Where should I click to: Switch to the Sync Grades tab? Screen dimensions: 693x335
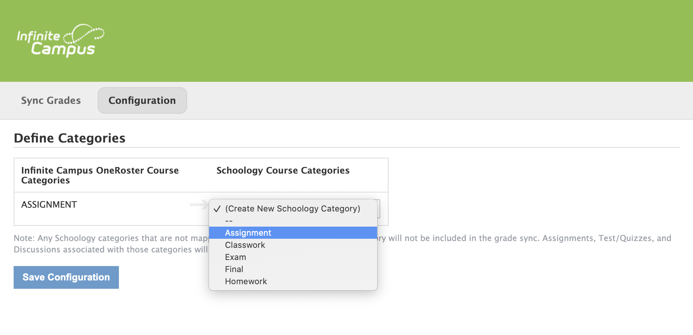(x=51, y=100)
